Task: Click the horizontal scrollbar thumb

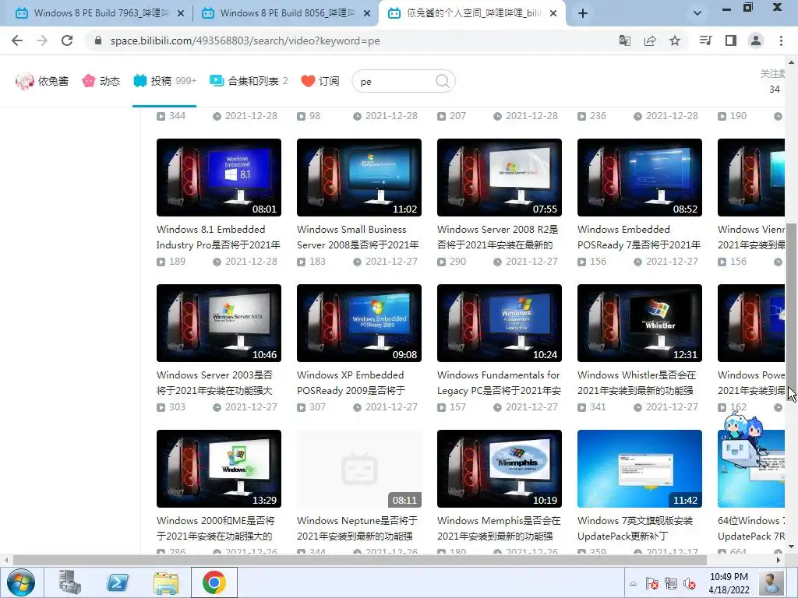Action: (359, 560)
